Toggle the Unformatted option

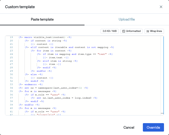coord(132,31)
